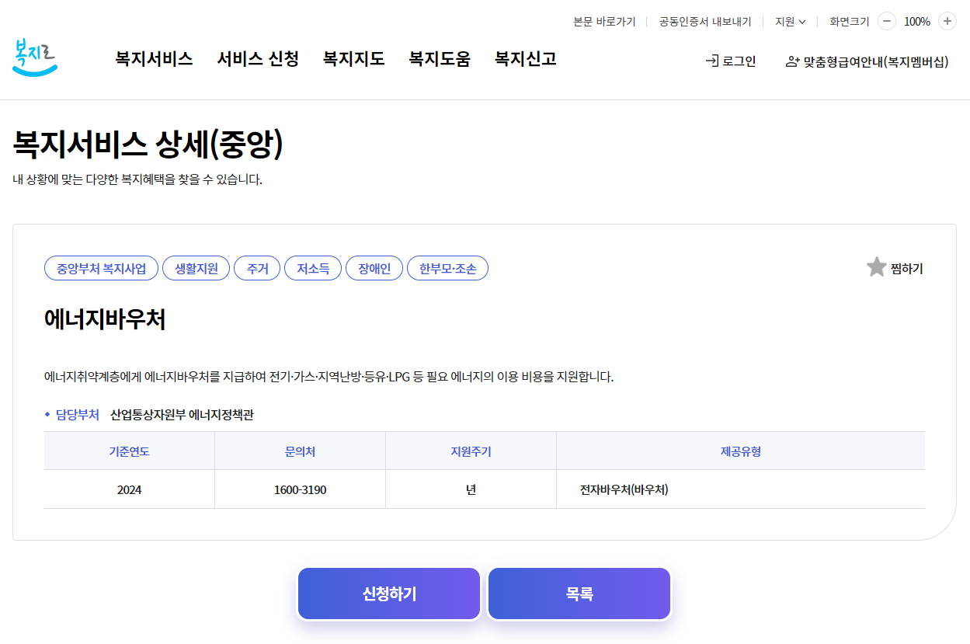This screenshot has width=970, height=644.
Task: Click the 공동인증서 내보내기 link
Action: [704, 21]
